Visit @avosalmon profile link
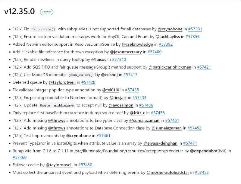 [121, 105]
